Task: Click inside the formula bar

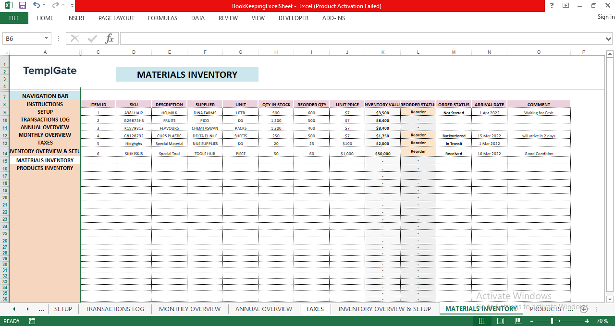Action: pyautogui.click(x=363, y=38)
